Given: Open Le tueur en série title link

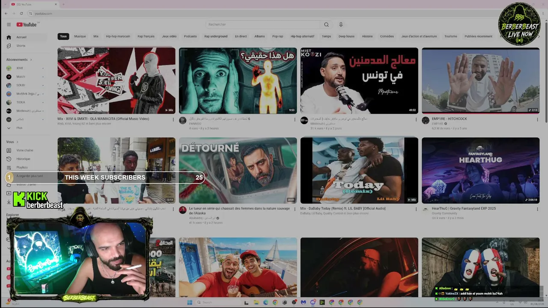Looking at the screenshot, I should (239, 211).
